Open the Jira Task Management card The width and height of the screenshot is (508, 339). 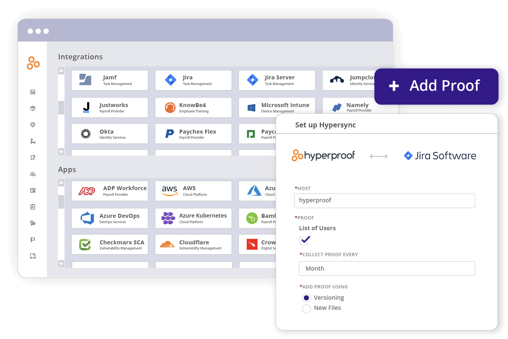(x=193, y=80)
